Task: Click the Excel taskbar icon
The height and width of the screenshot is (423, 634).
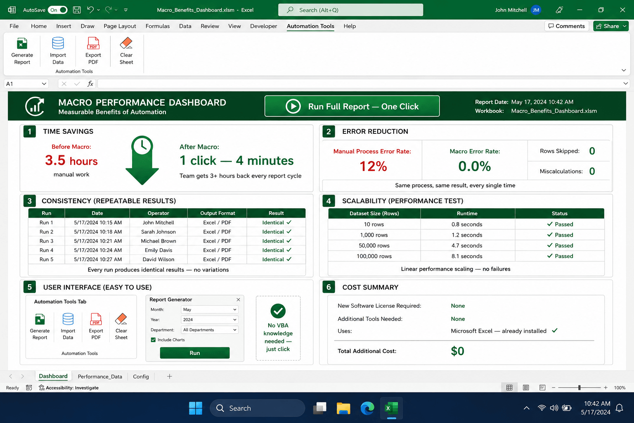Action: coord(391,408)
